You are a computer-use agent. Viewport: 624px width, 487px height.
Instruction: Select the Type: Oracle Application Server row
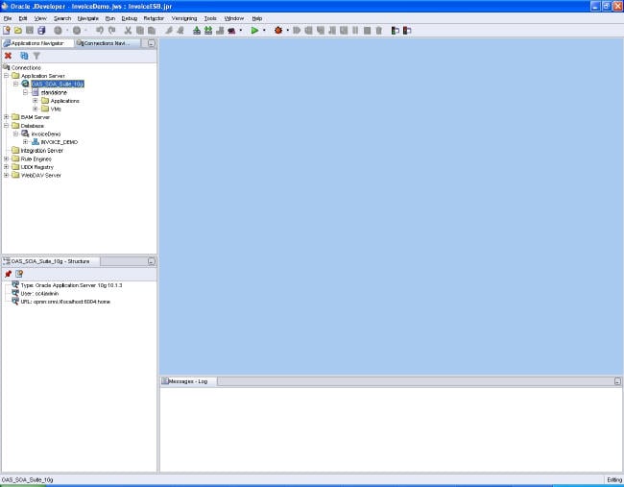71,285
